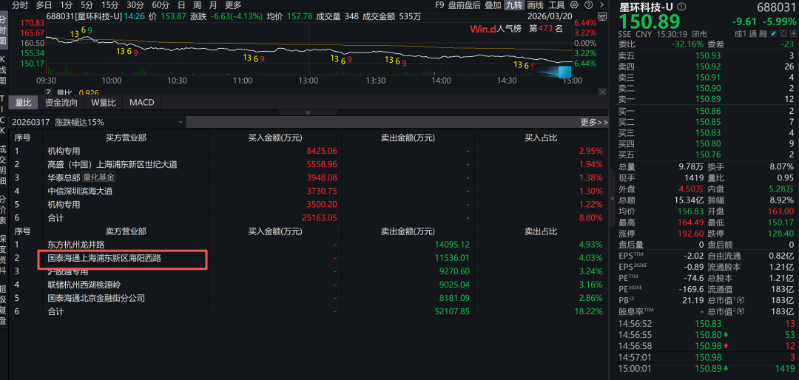Toggle 盘前盘后 display
This screenshot has height=380, width=799.
click(465, 4)
